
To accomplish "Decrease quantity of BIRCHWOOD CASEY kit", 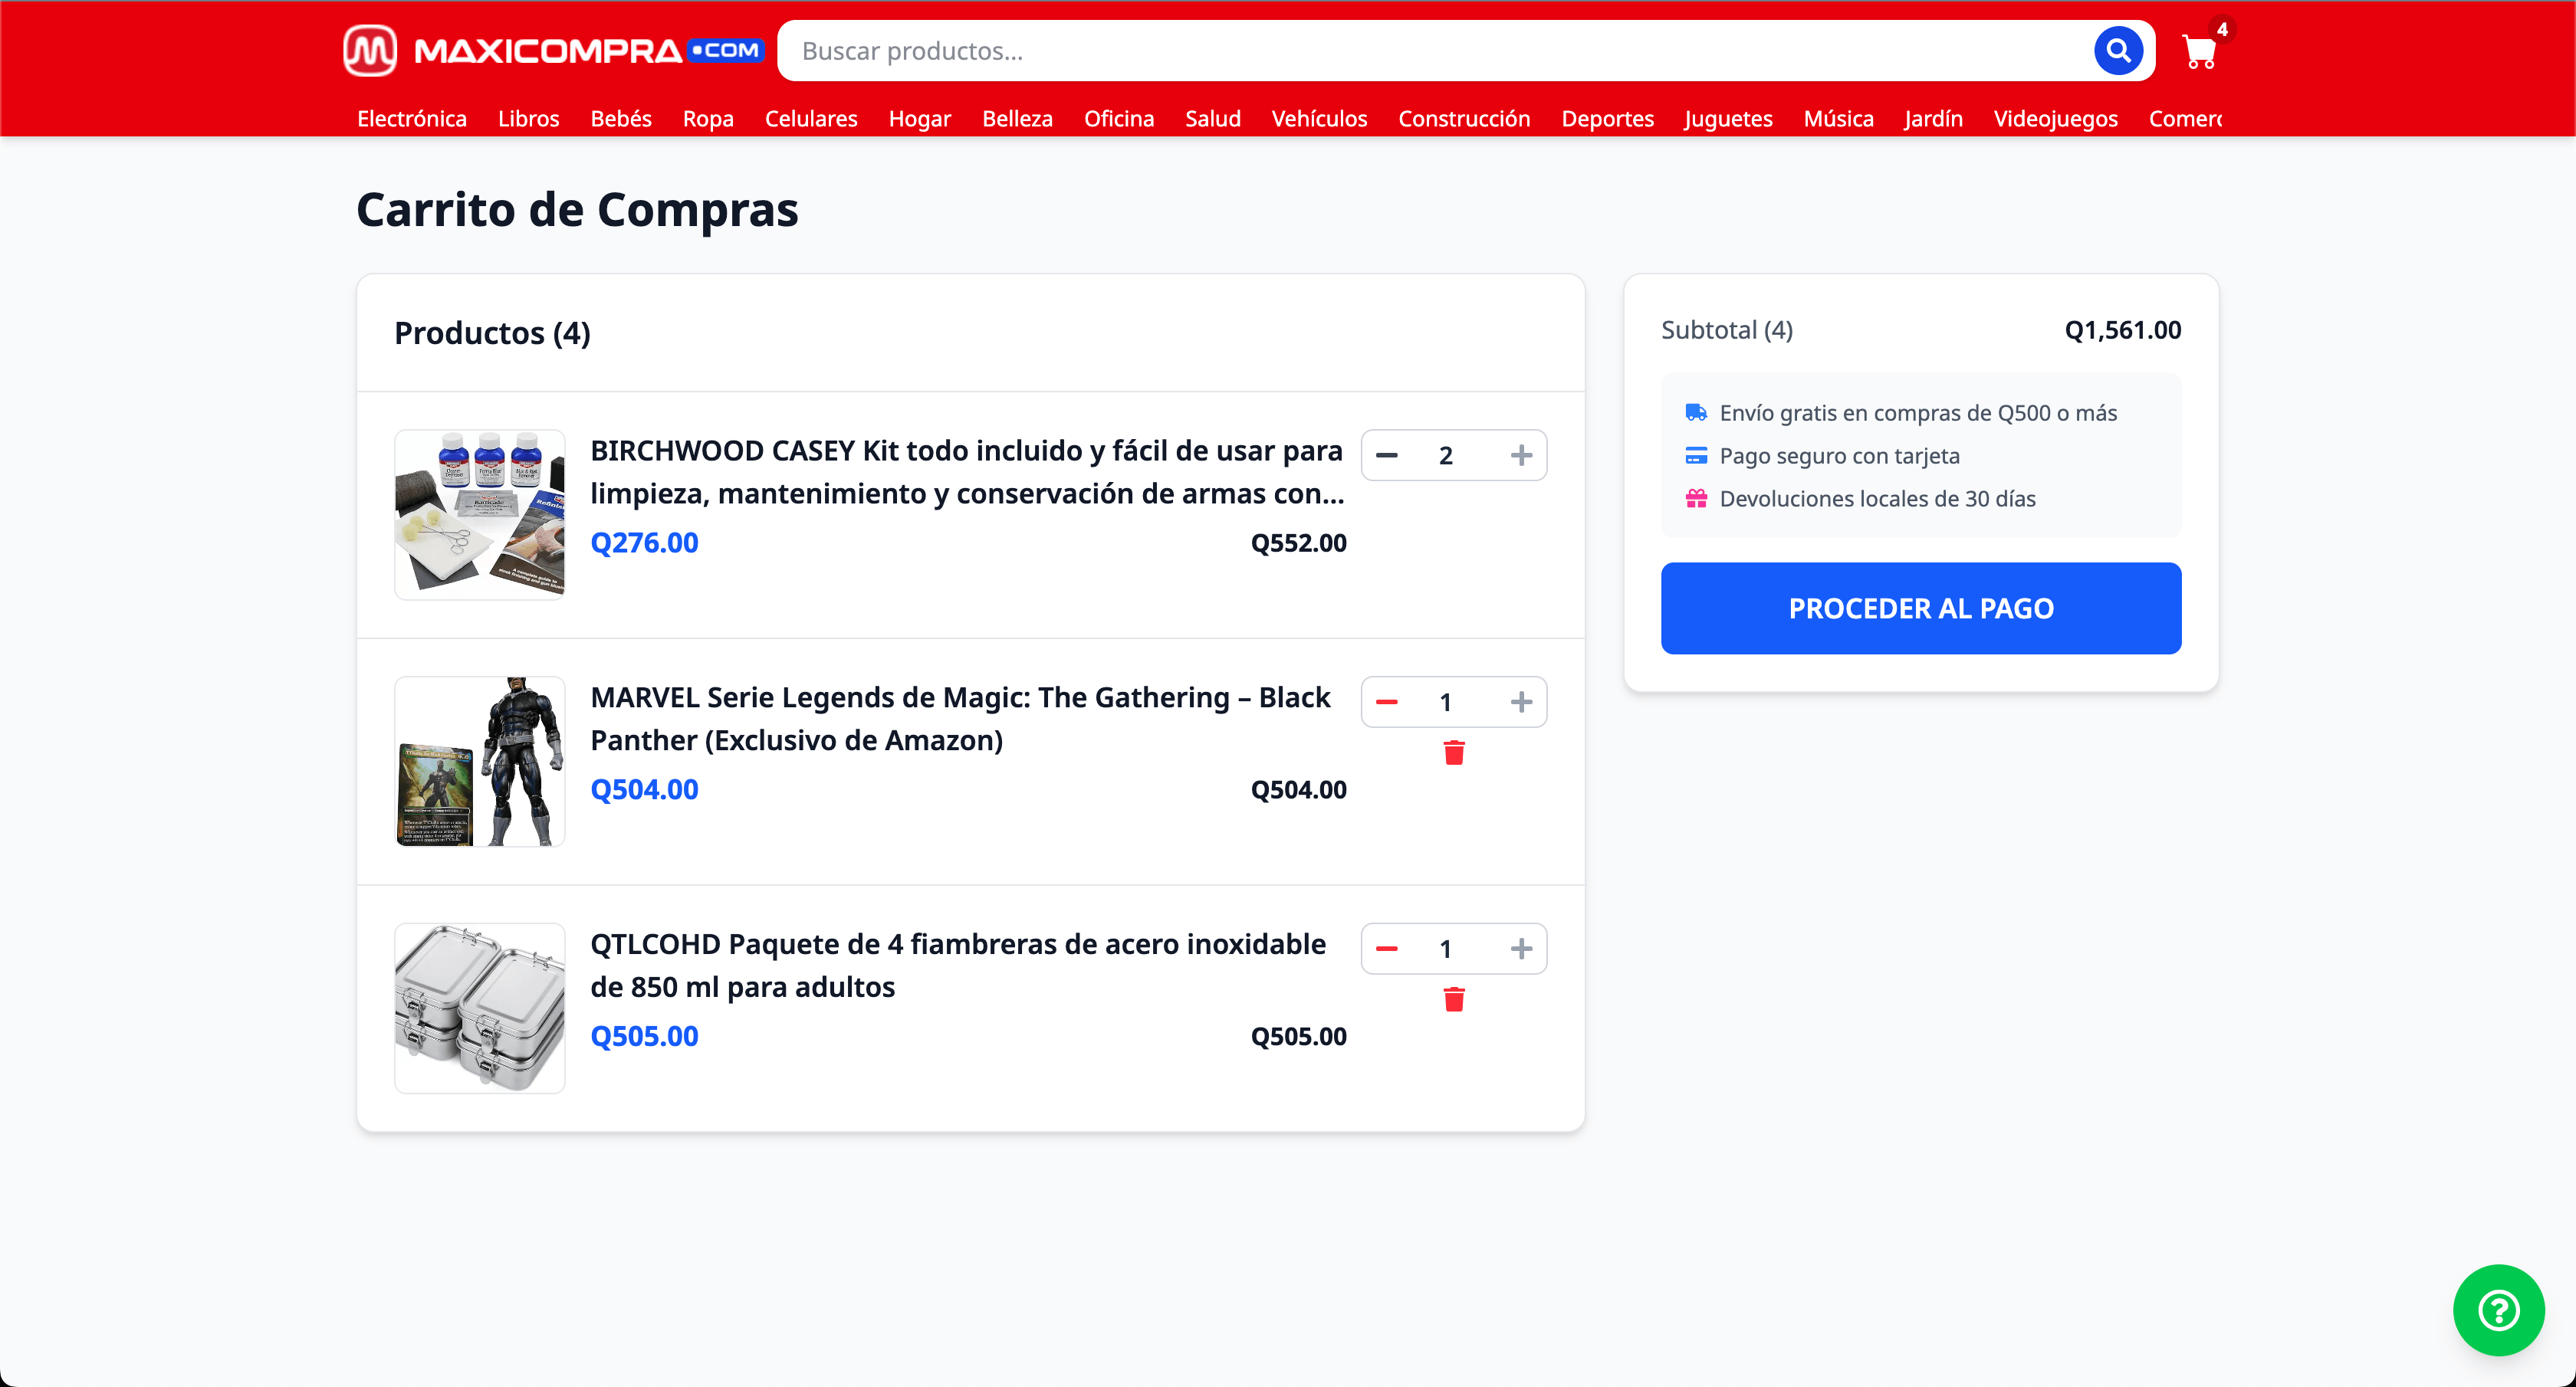I will pos(1387,456).
